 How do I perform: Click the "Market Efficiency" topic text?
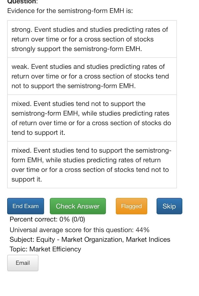pos(55,249)
